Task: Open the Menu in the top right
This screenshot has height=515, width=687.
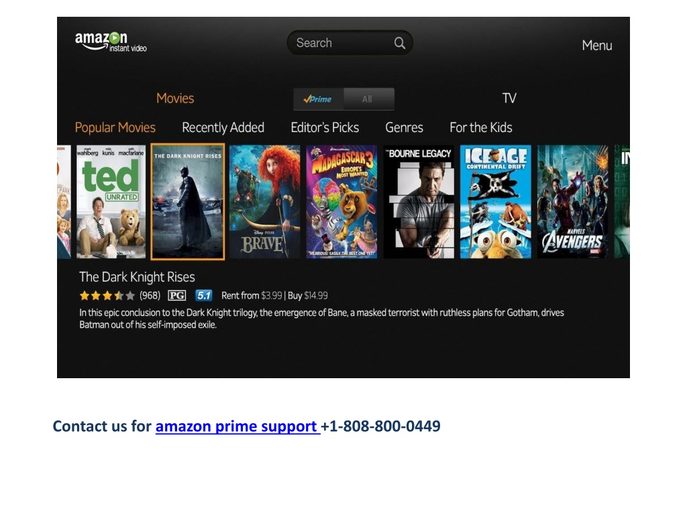Action: coord(596,46)
